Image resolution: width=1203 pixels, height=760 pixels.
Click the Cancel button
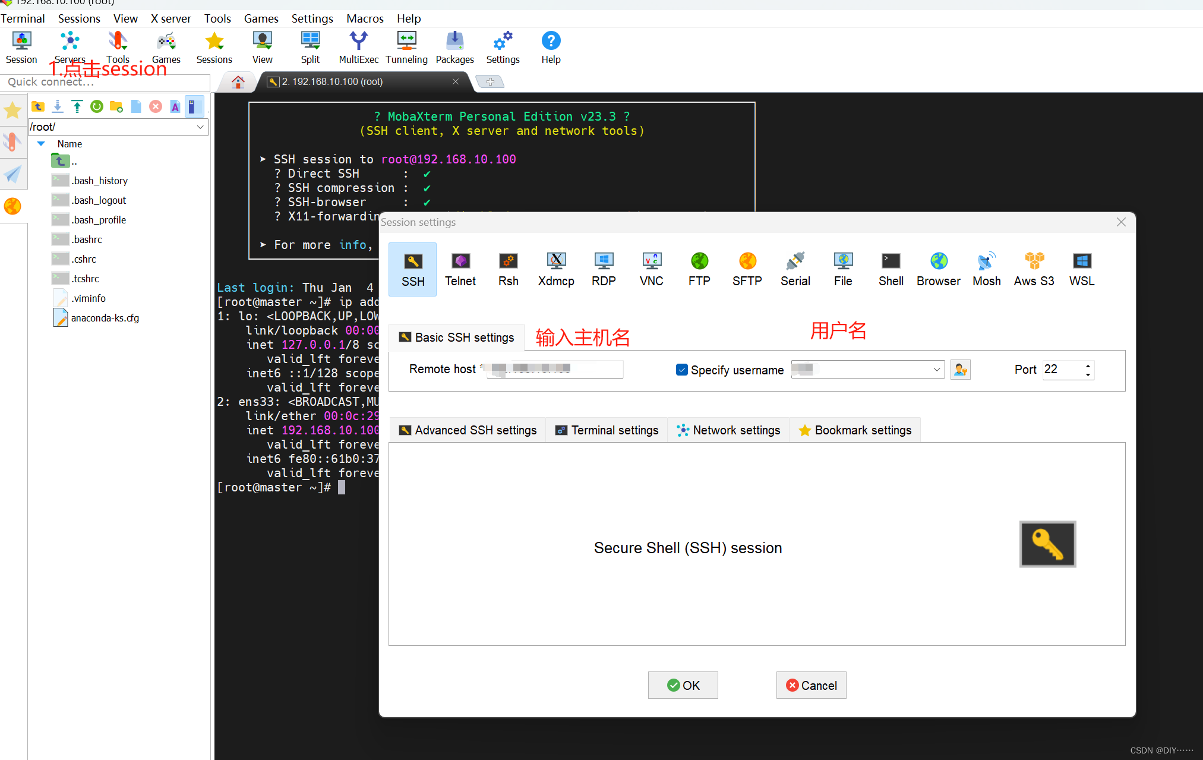click(811, 685)
